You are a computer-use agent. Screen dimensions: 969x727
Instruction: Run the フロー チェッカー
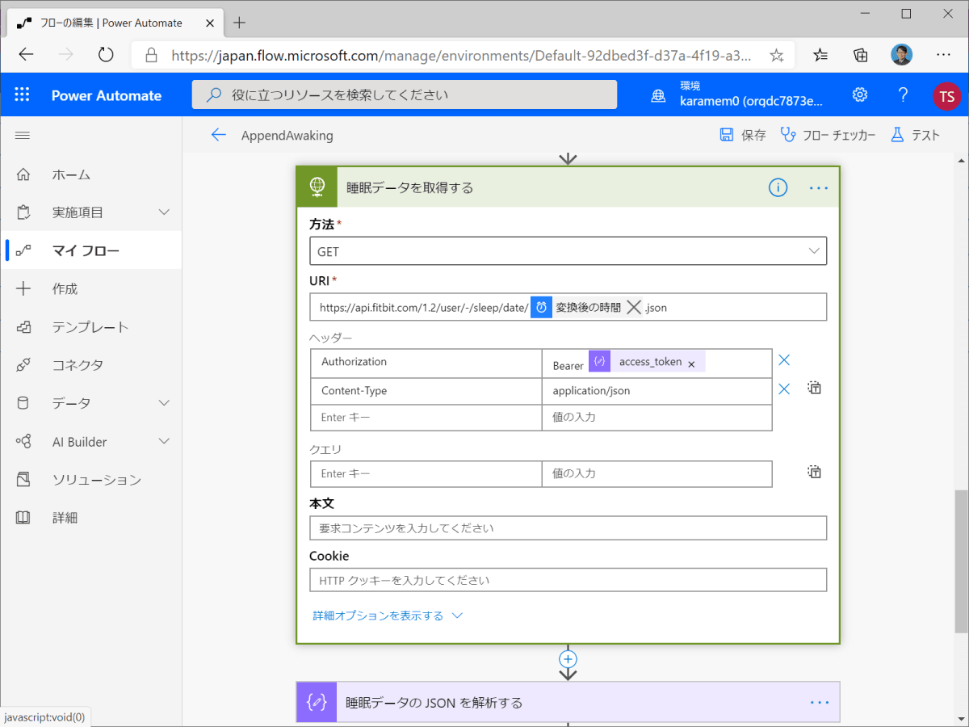click(828, 135)
